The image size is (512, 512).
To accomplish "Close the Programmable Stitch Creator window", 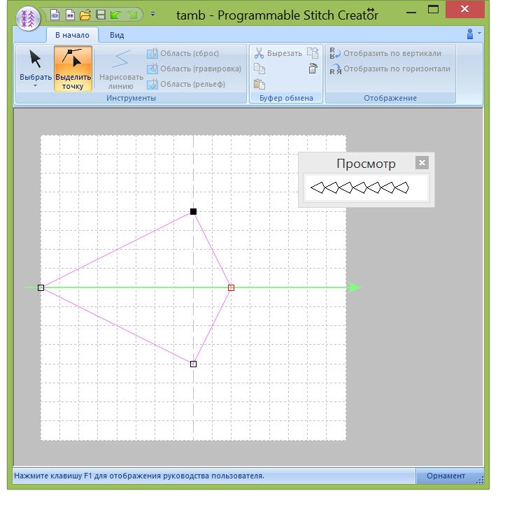I will tap(464, 9).
